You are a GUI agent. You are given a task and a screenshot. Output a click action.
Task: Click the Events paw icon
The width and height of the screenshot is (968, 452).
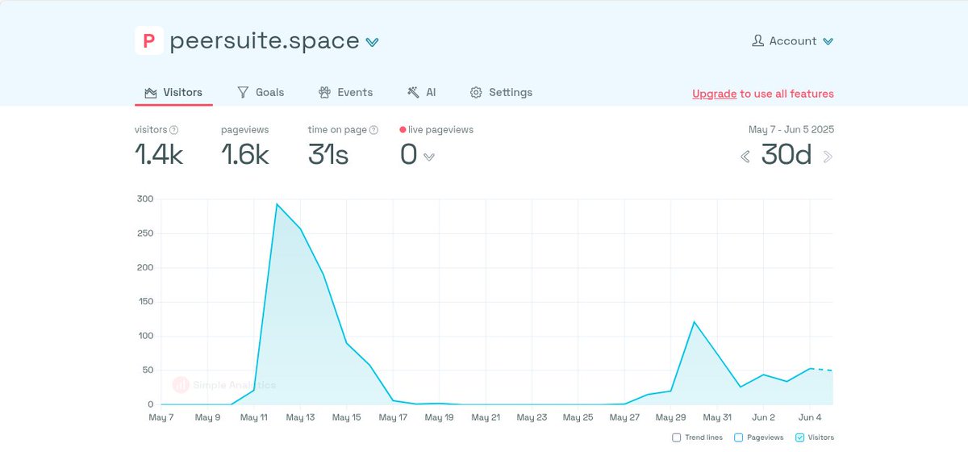(x=325, y=92)
